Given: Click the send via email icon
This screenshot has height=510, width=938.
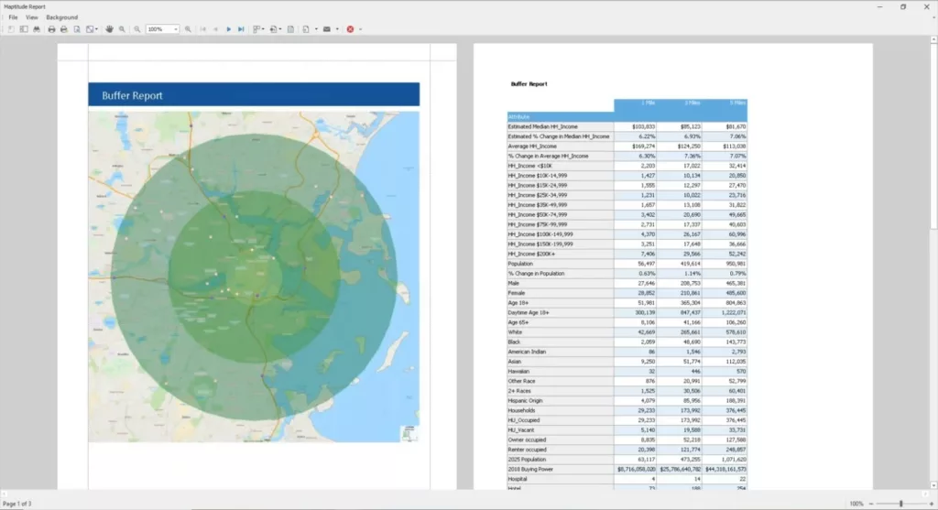Looking at the screenshot, I should pyautogui.click(x=326, y=29).
